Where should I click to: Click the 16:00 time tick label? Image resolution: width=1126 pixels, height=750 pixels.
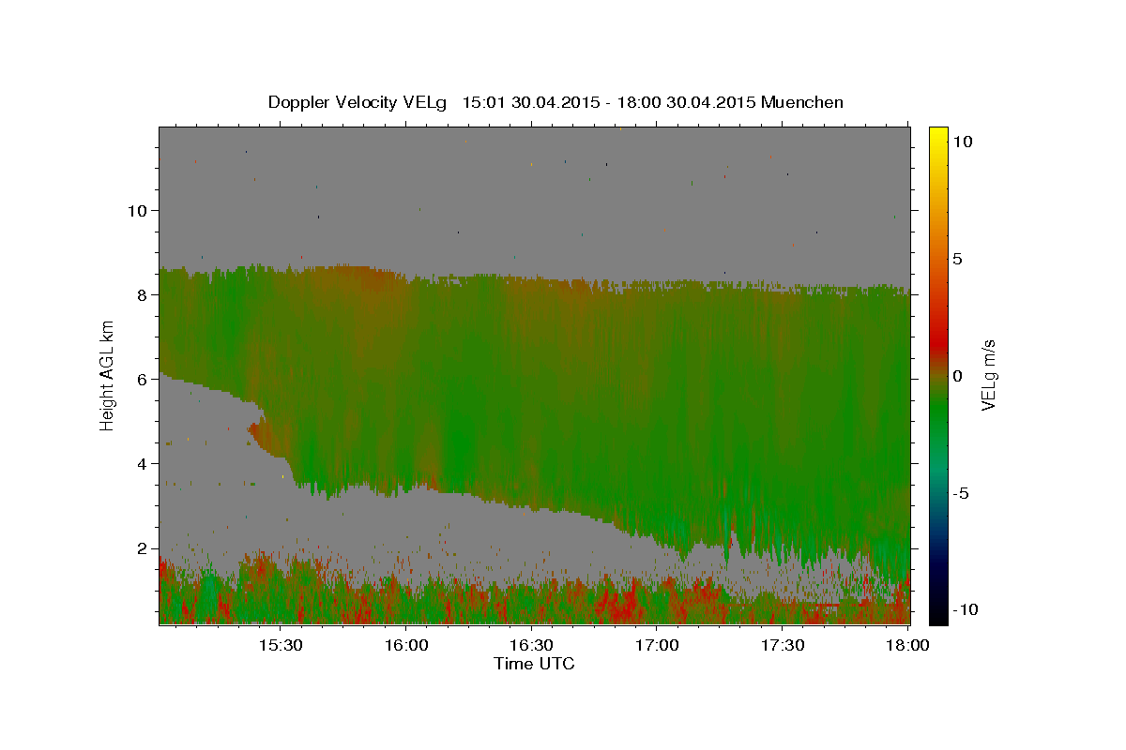[x=405, y=645]
